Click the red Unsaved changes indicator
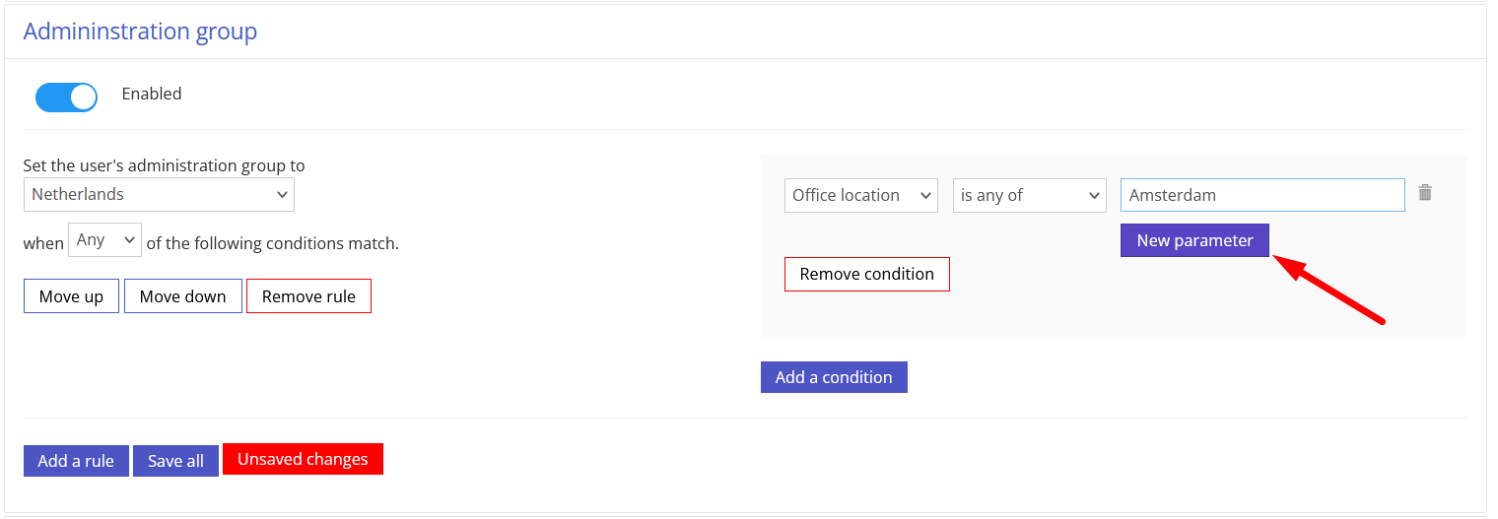The width and height of the screenshot is (1498, 519). (x=303, y=459)
